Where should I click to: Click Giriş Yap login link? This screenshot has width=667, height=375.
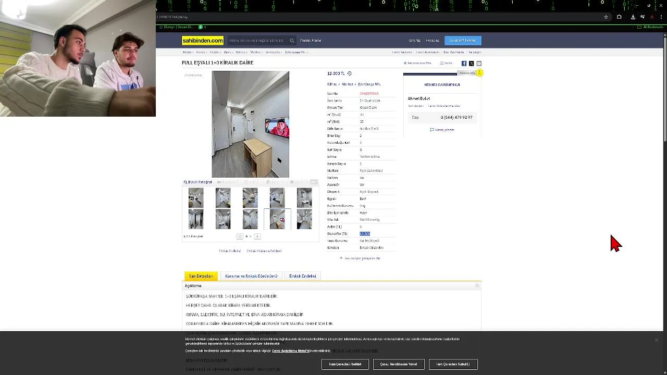pos(415,41)
